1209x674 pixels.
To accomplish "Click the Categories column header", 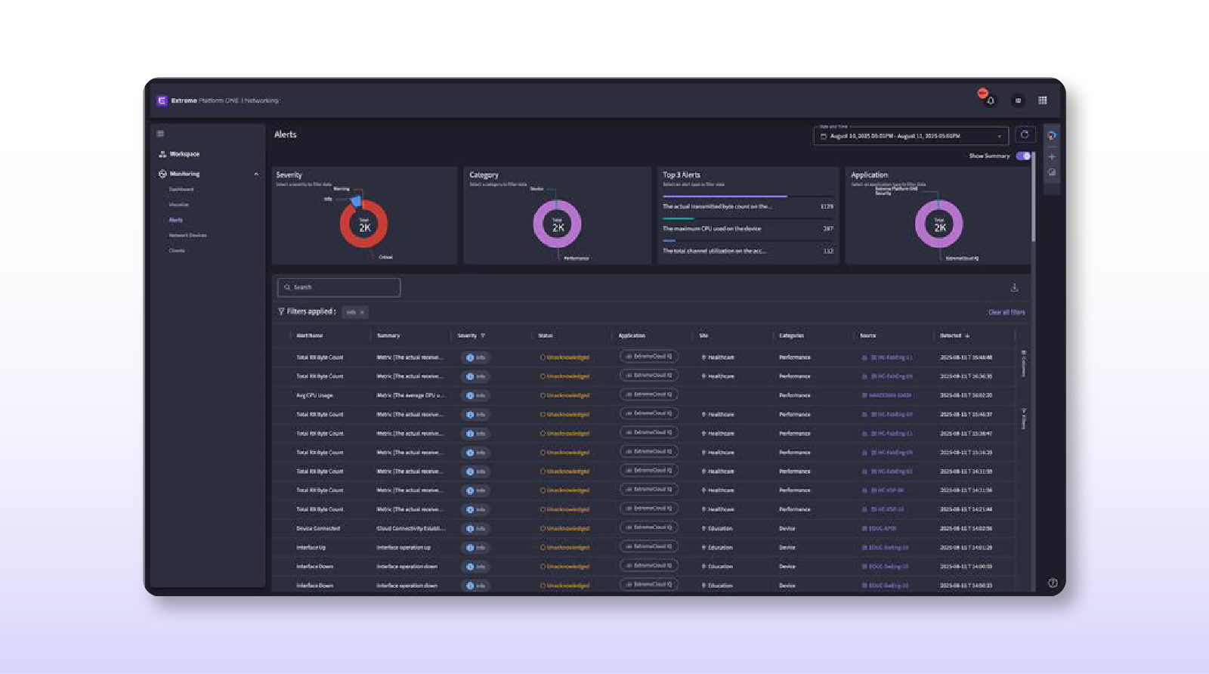I will [x=791, y=335].
